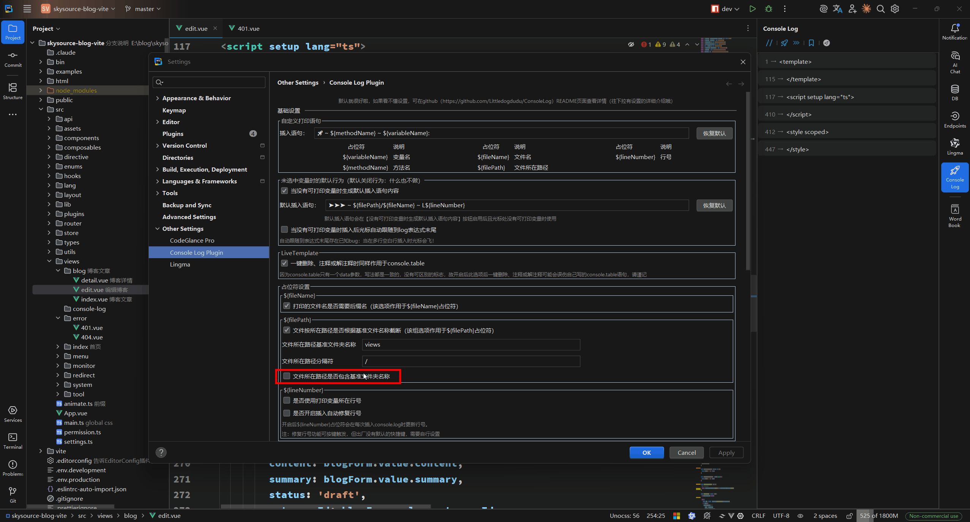The height and width of the screenshot is (522, 970).
Task: Select the edit.vue editor tab
Action: 196,28
